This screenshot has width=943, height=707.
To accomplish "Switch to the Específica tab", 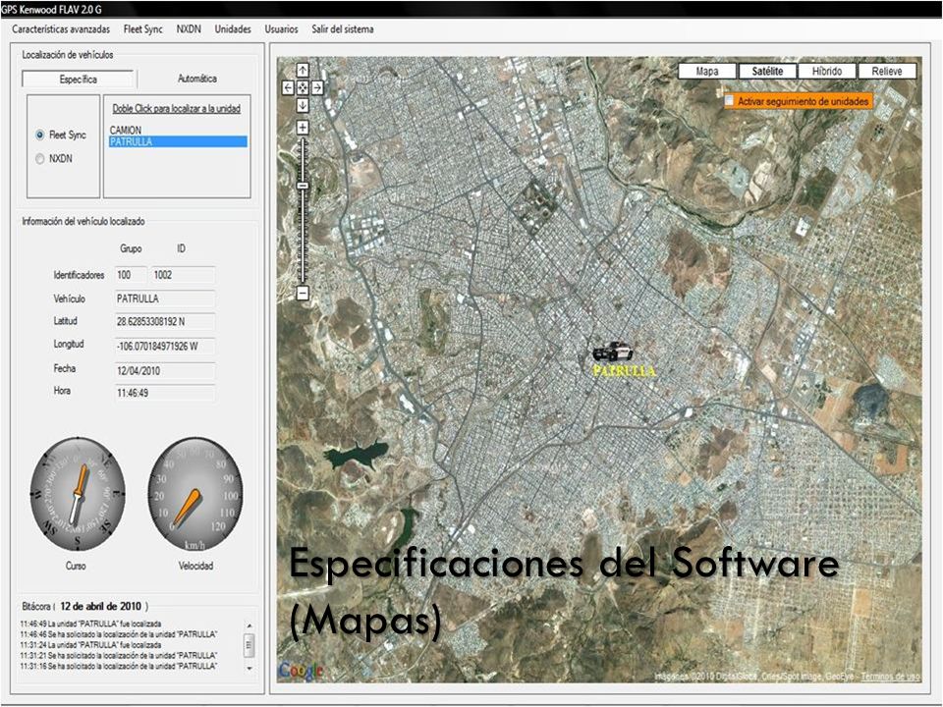I will click(79, 80).
